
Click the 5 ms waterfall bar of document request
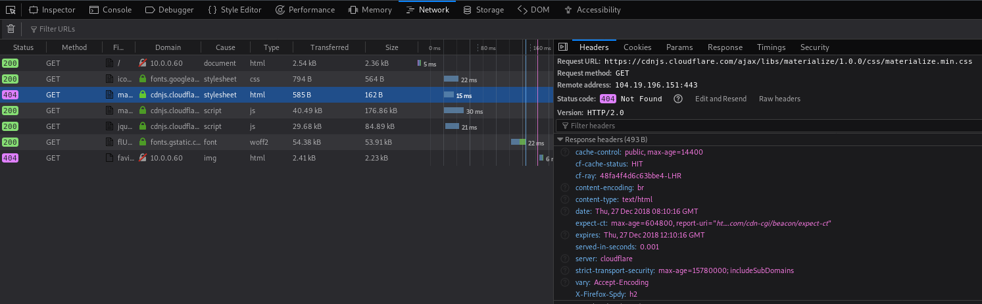(419, 63)
